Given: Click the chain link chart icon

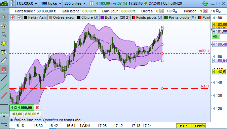Looking at the screenshot, I should pyautogui.click(x=12, y=3).
